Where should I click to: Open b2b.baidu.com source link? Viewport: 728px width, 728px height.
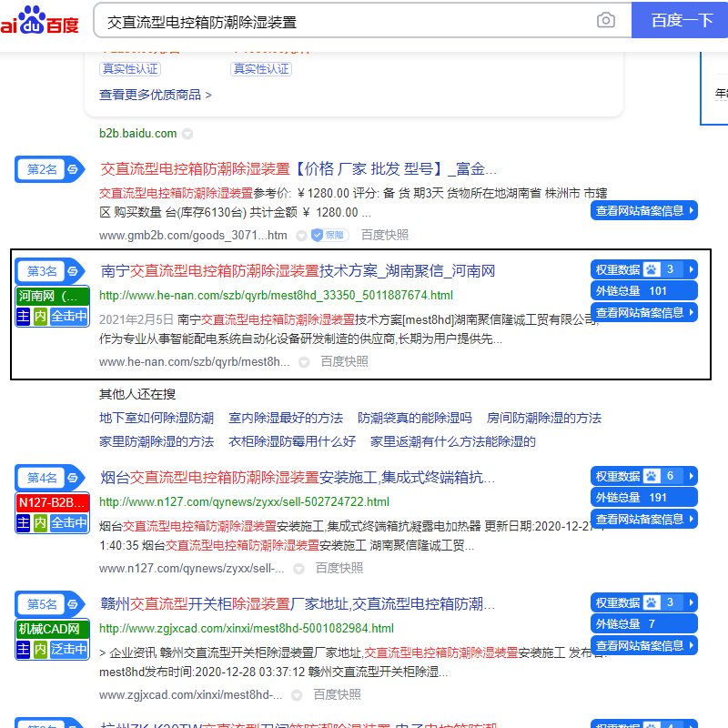138,134
